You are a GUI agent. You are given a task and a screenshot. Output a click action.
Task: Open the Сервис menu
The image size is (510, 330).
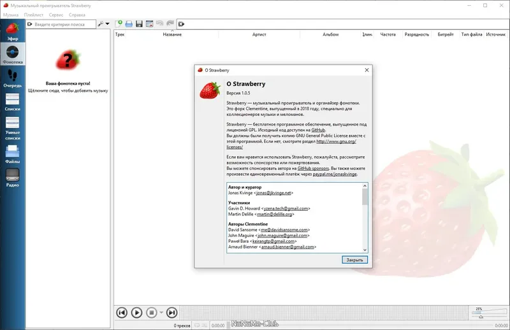(56, 15)
